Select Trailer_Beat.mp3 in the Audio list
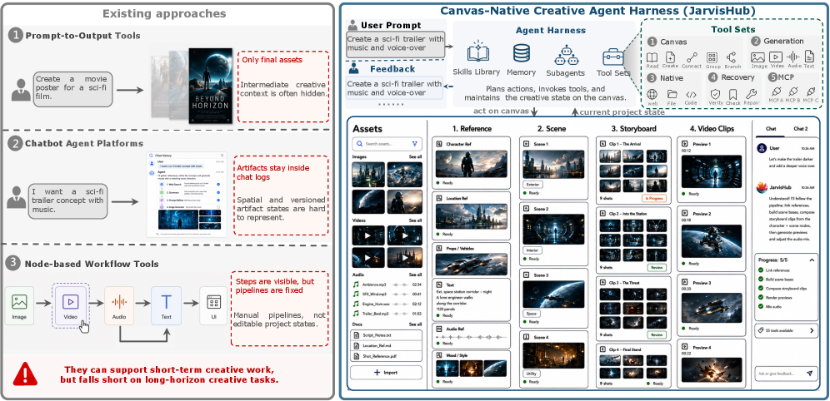The image size is (830, 401). point(387,314)
